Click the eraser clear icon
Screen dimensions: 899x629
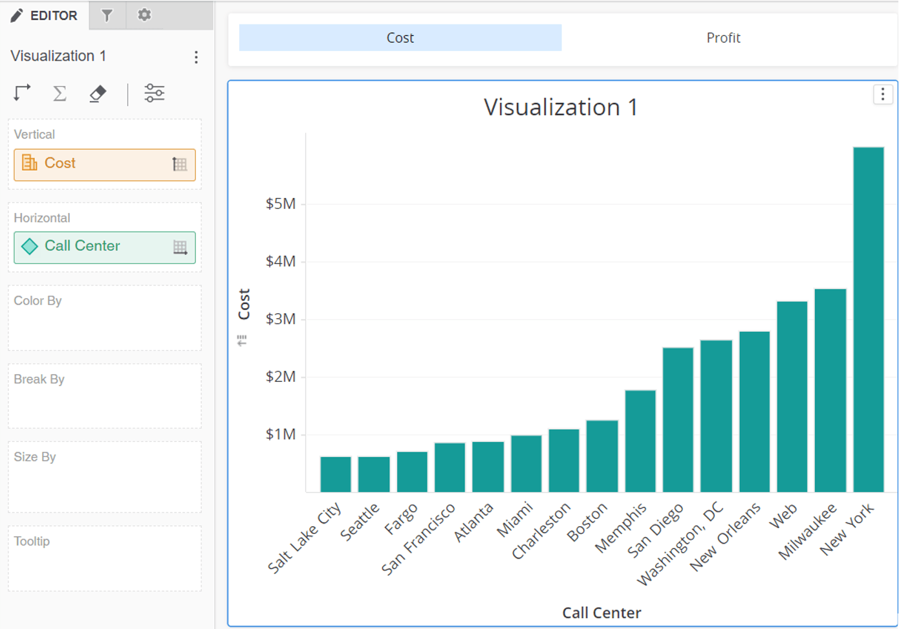point(98,94)
